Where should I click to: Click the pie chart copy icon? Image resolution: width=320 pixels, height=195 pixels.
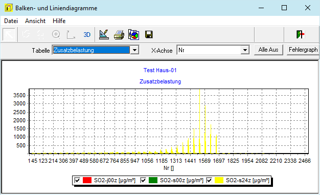coord(133,34)
